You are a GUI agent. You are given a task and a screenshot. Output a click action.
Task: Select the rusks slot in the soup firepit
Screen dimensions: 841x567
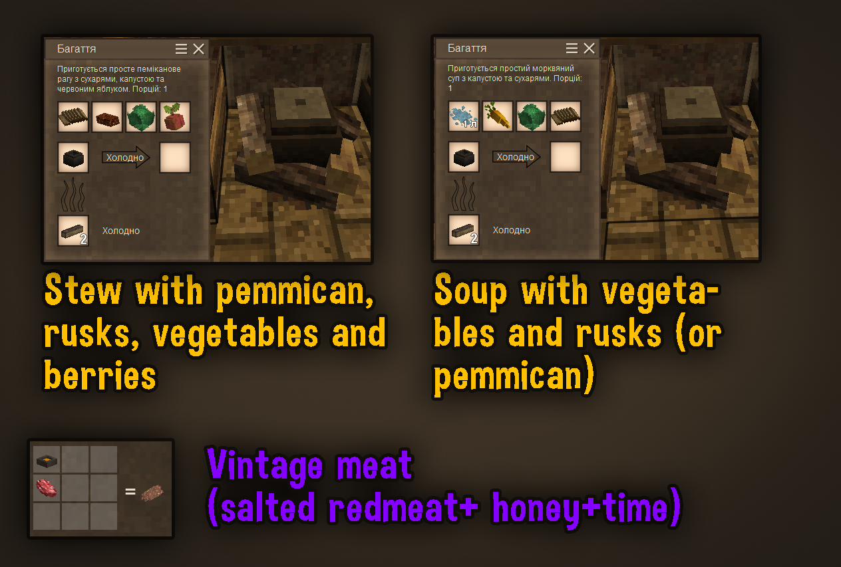click(566, 116)
